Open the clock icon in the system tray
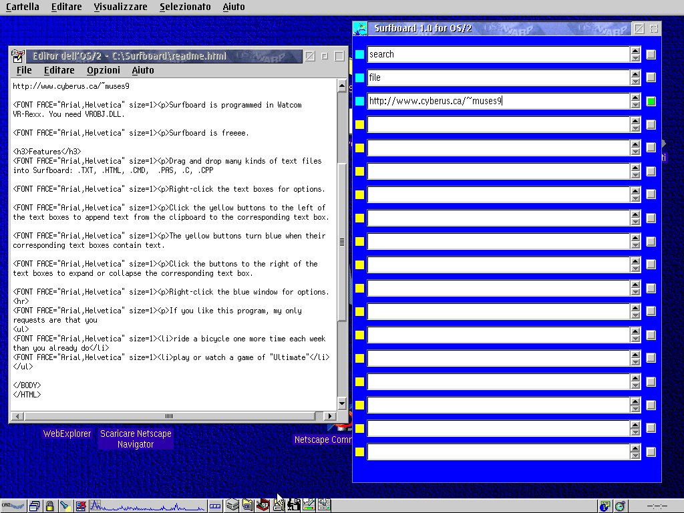684x513 pixels. 620,506
